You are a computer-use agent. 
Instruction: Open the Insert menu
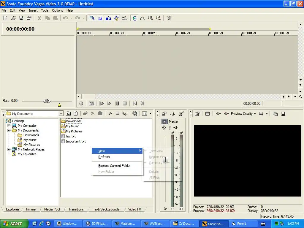[x=33, y=10]
